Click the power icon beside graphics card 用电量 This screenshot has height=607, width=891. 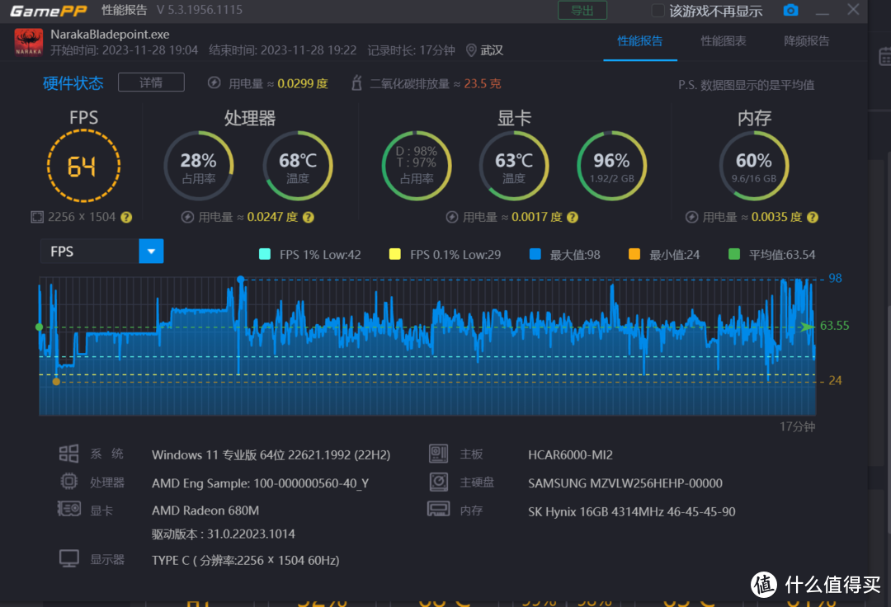click(x=452, y=217)
